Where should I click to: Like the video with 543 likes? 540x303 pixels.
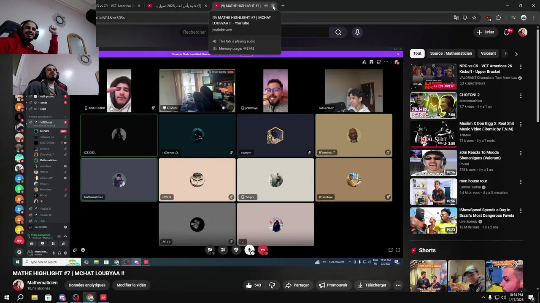254,285
